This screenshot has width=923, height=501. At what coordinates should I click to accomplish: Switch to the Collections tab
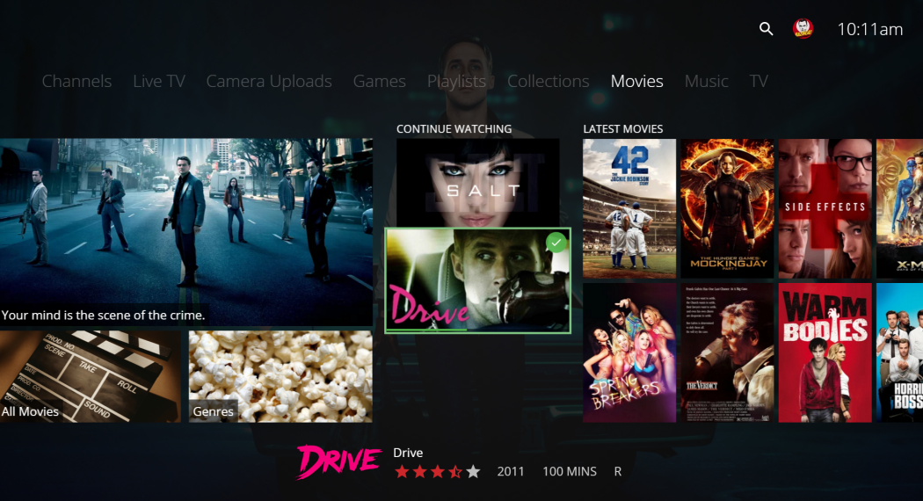pyautogui.click(x=548, y=81)
